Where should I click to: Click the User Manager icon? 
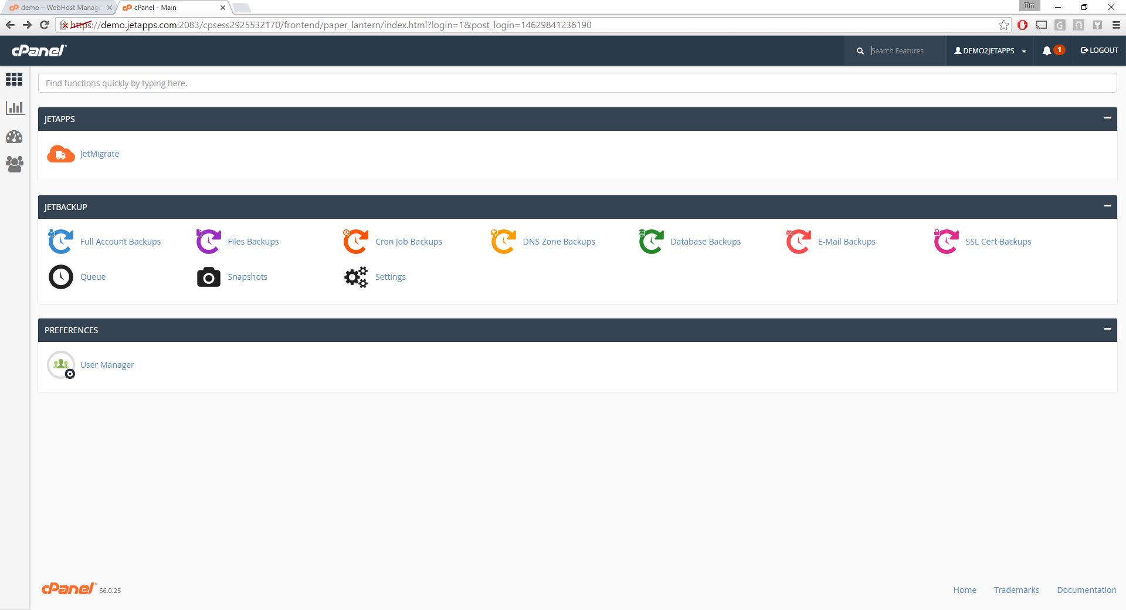(x=61, y=365)
